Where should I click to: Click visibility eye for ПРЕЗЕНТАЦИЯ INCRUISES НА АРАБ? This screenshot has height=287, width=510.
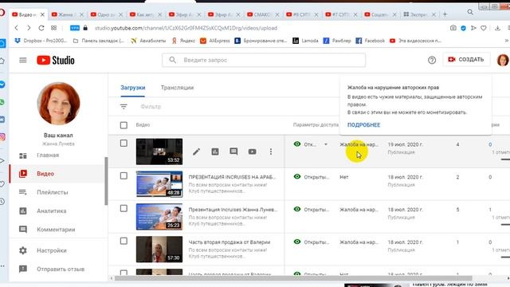297,176
